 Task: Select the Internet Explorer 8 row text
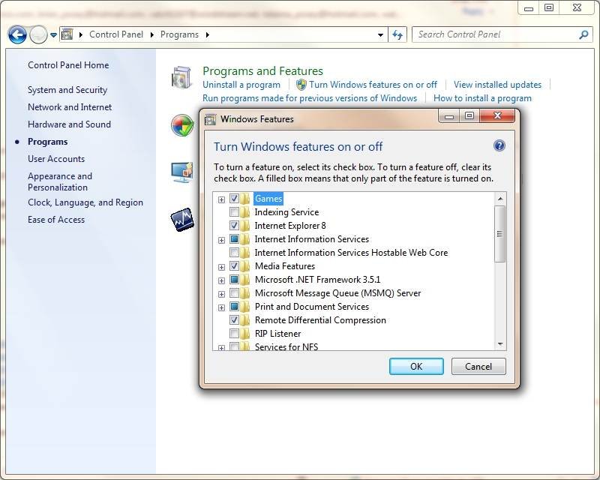[x=290, y=226]
